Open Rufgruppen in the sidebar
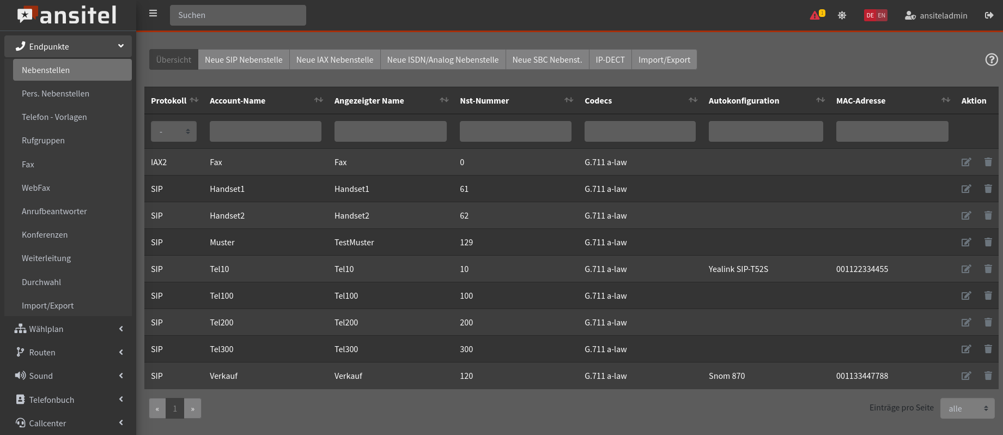Viewport: 1003px width, 435px height. 43,141
